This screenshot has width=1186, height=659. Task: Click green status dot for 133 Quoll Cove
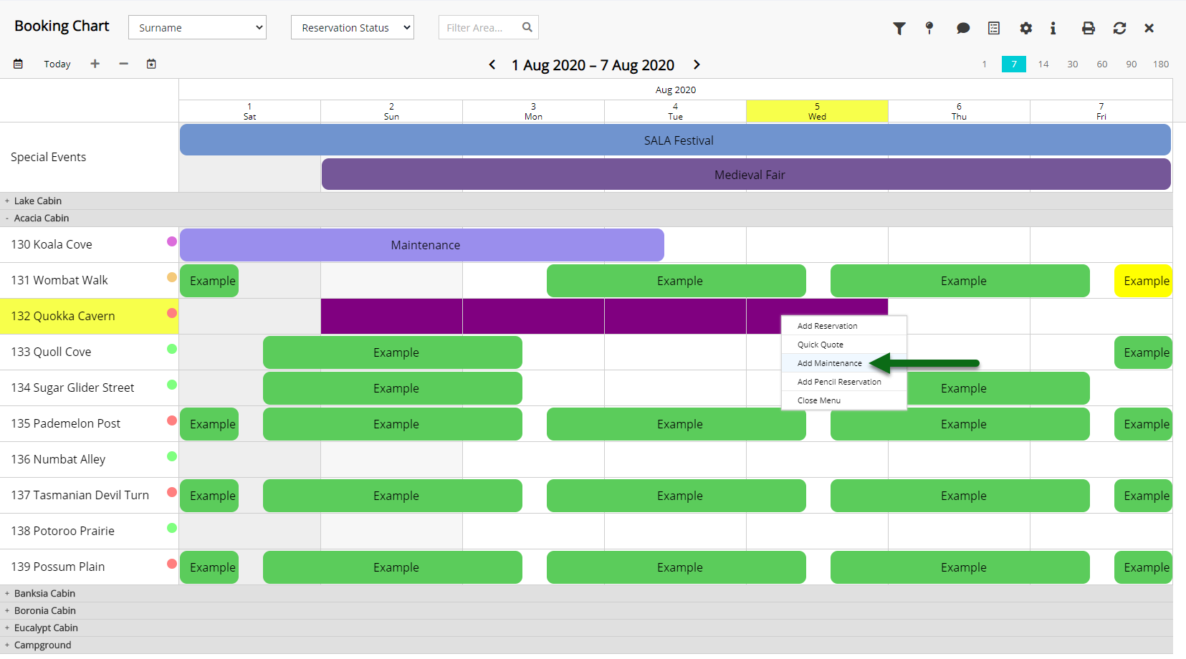pyautogui.click(x=172, y=349)
